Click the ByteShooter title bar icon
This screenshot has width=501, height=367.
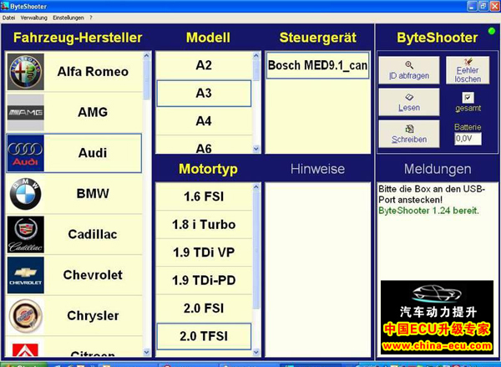point(4,6)
